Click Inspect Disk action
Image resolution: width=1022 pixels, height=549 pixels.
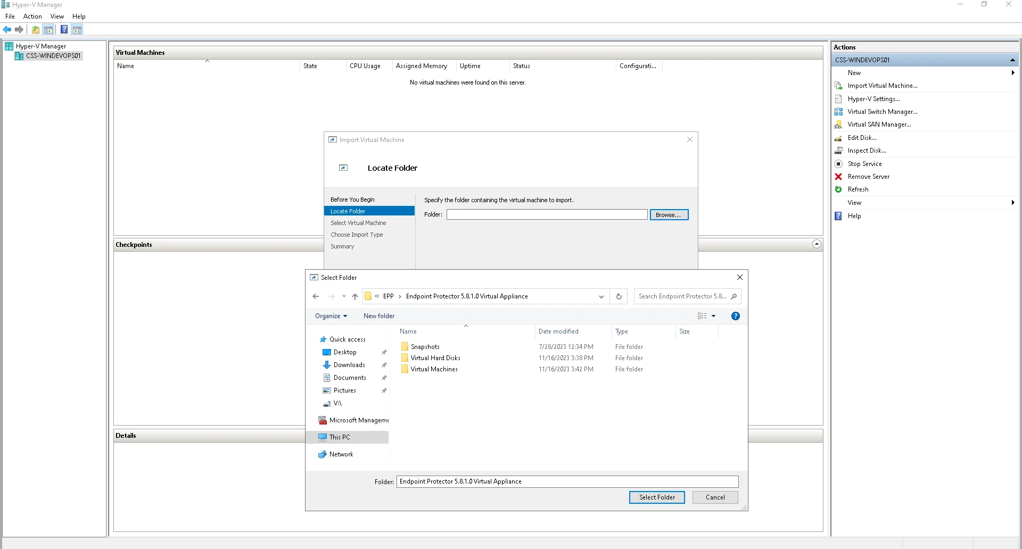[x=867, y=151]
